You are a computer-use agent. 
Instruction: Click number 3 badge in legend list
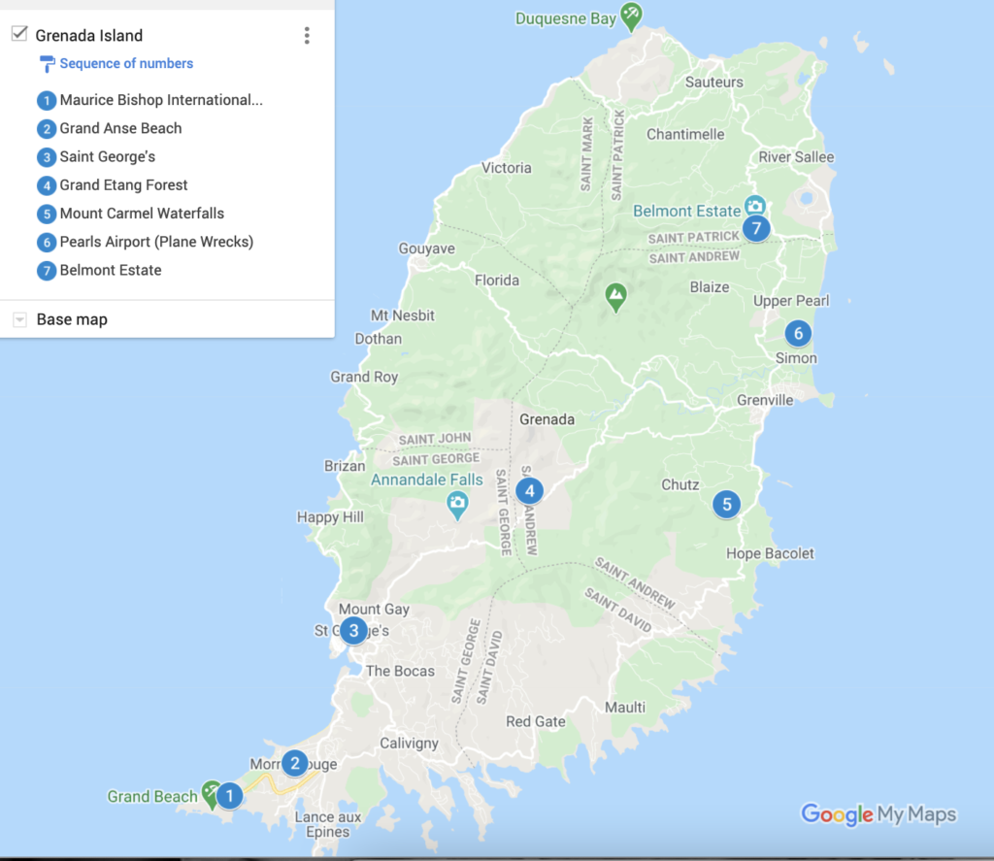47,156
